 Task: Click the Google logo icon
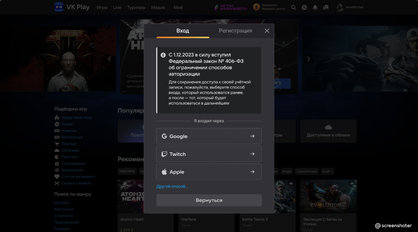pyautogui.click(x=164, y=136)
